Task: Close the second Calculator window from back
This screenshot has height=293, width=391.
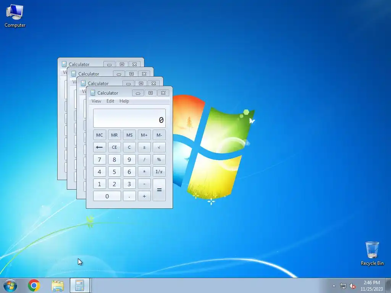Action: coord(144,74)
